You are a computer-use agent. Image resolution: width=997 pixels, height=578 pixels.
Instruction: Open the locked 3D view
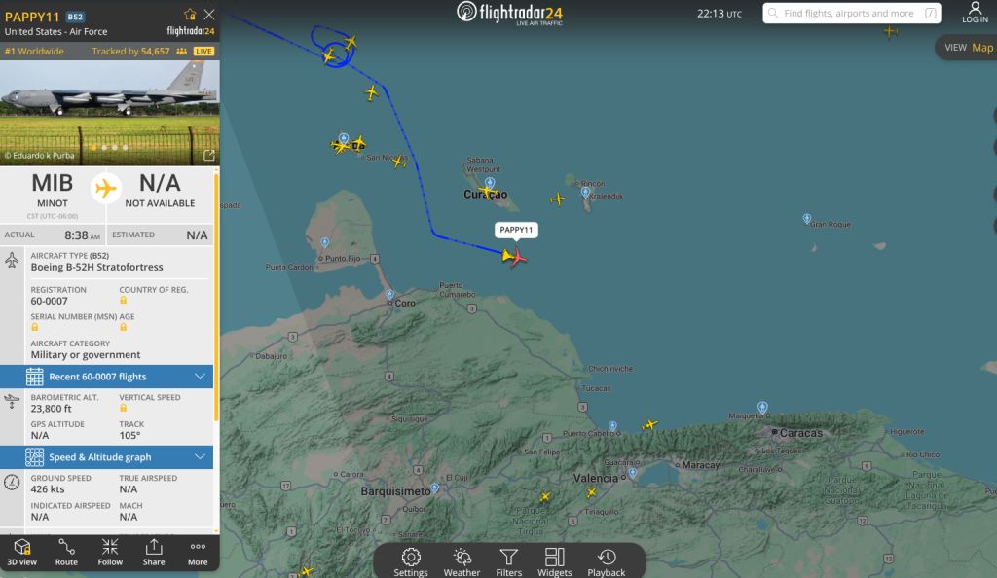click(22, 551)
